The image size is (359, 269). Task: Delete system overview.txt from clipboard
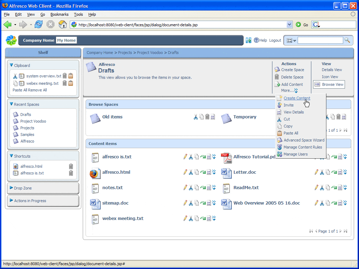[65, 76]
